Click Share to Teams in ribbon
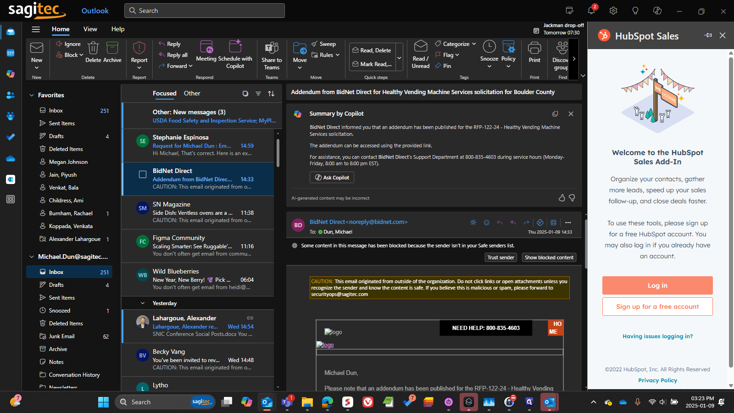The width and height of the screenshot is (734, 413). (x=272, y=55)
